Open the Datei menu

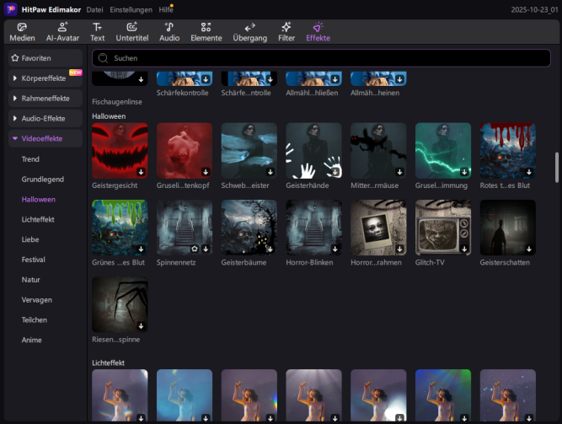pyautogui.click(x=94, y=9)
